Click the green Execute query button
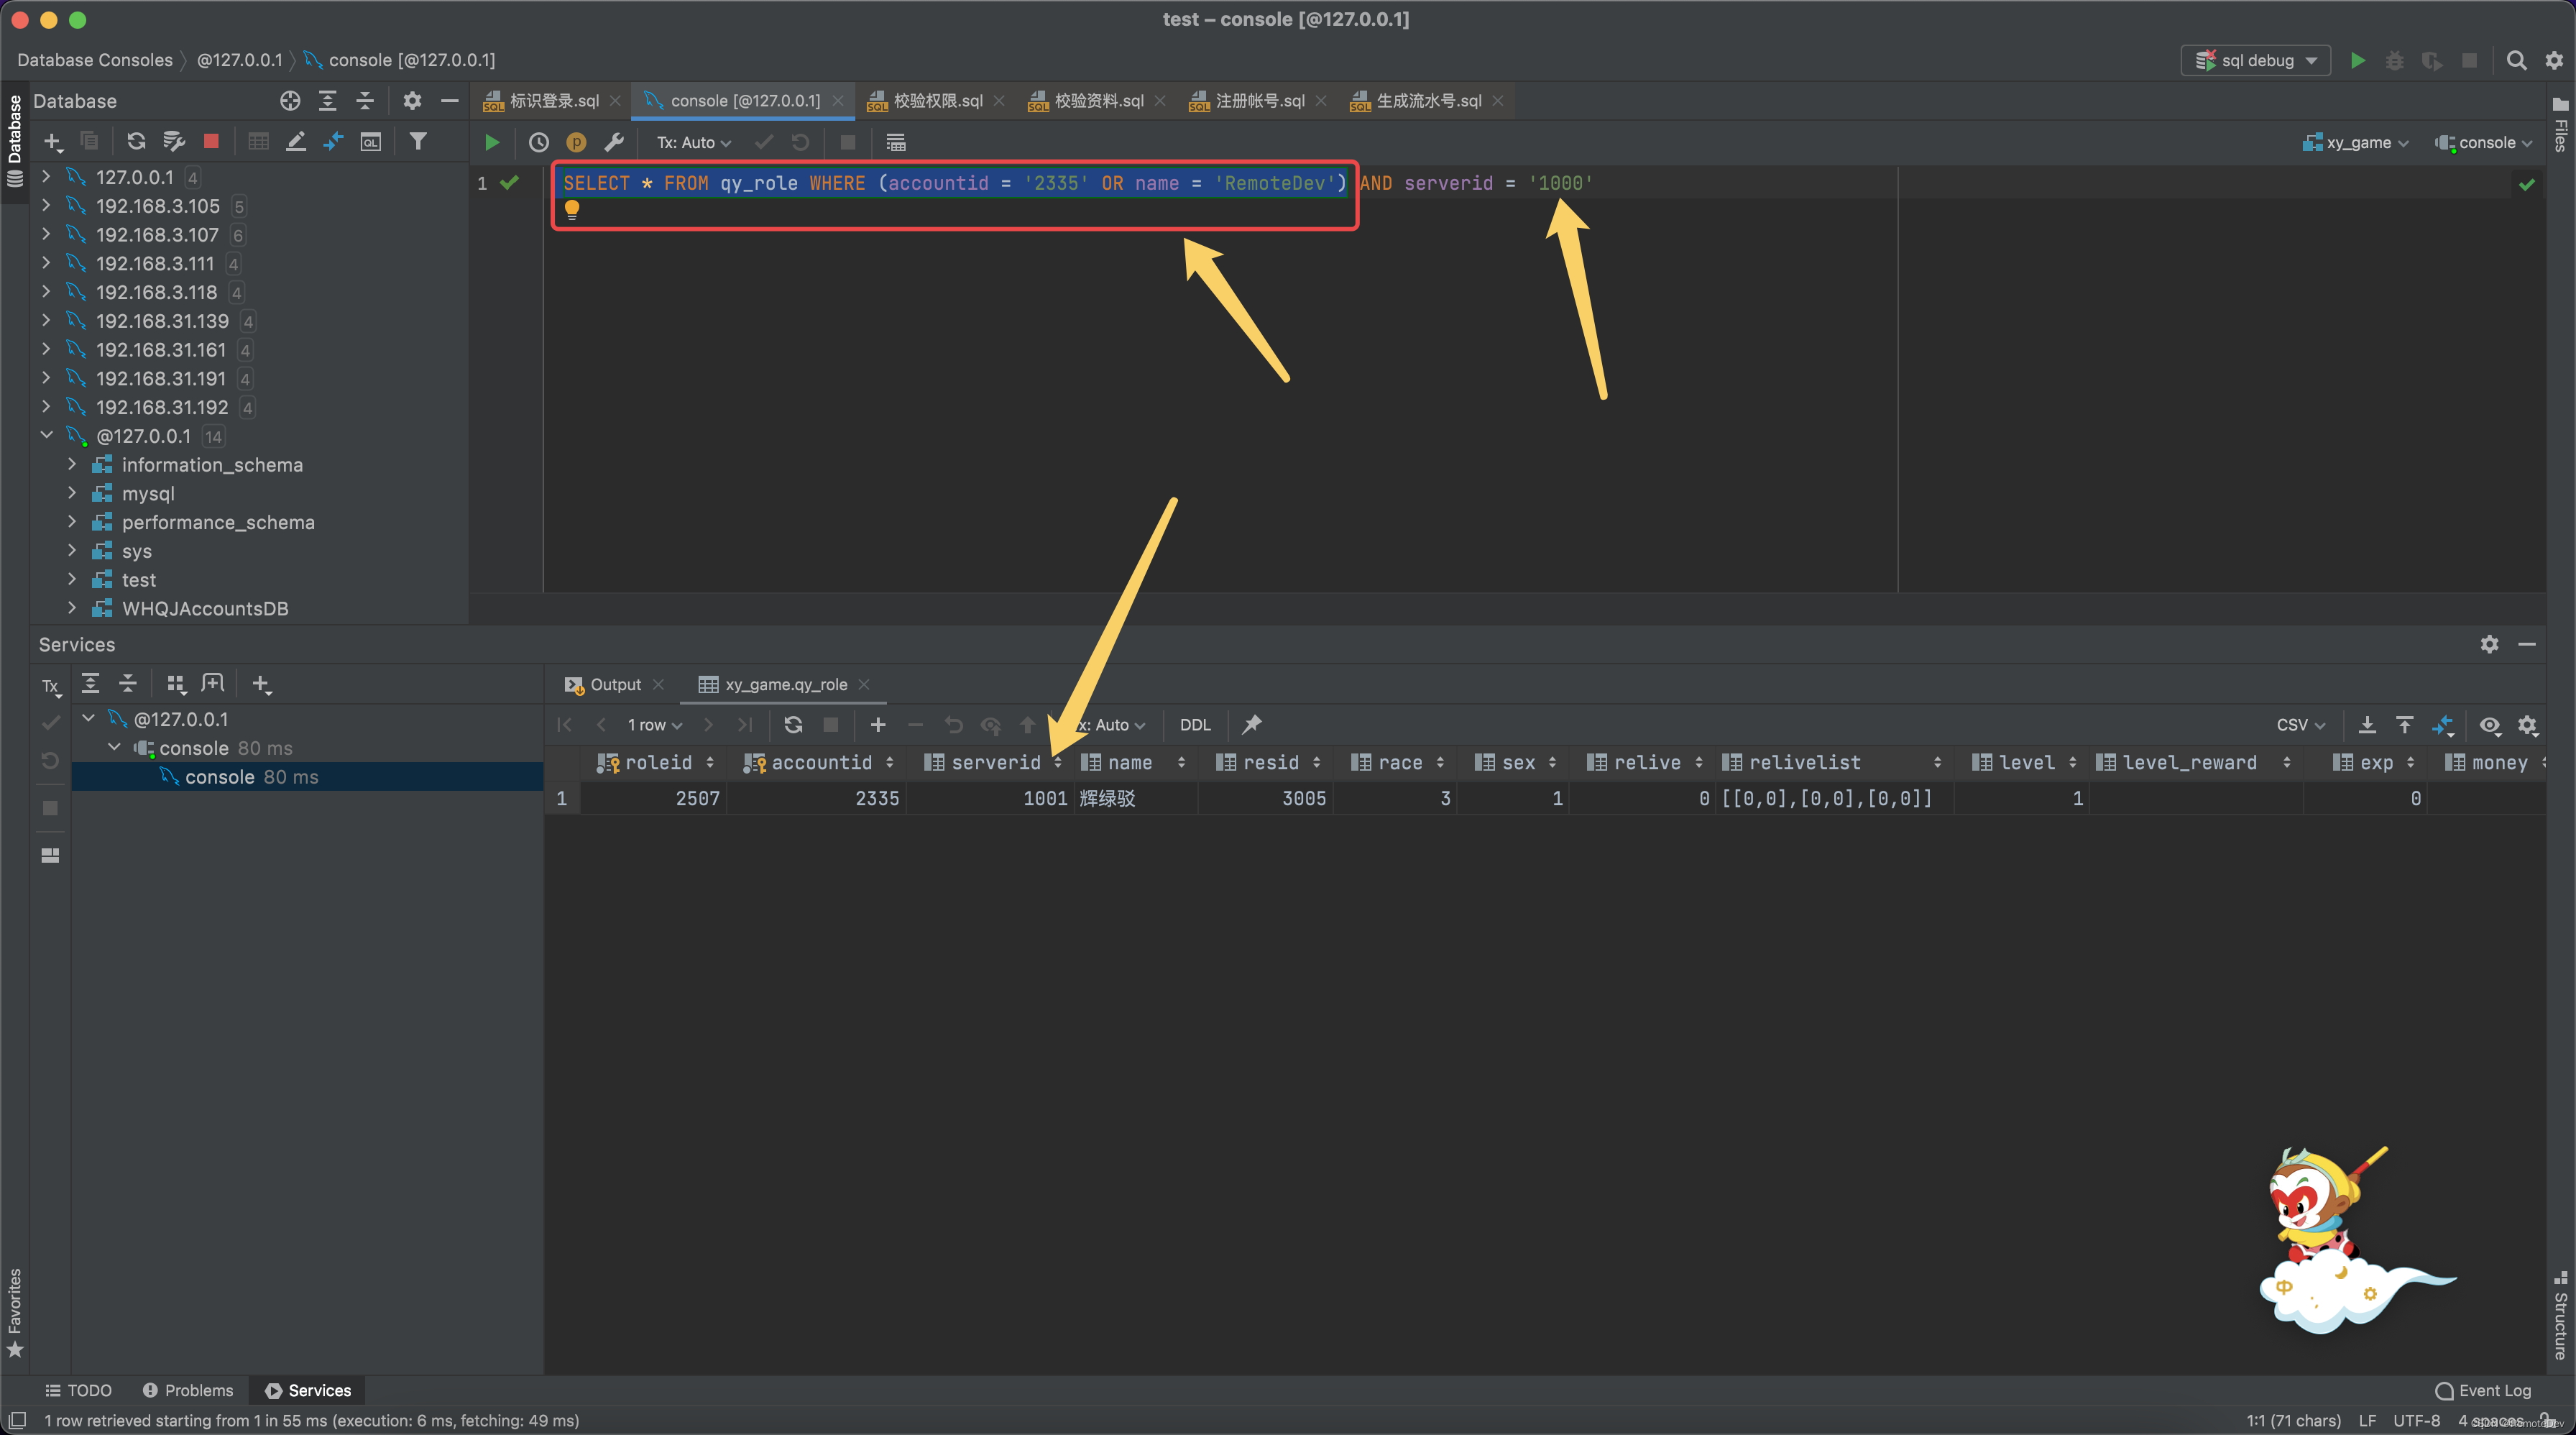 pyautogui.click(x=491, y=142)
